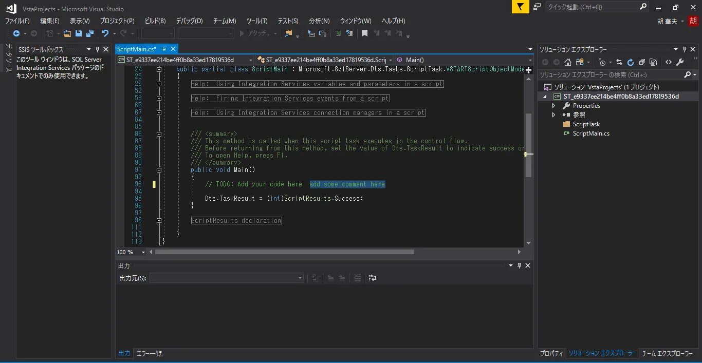Image resolution: width=702 pixels, height=363 pixels.
Task: Collapse the ST_e9337ee project node
Action: pyautogui.click(x=545, y=97)
